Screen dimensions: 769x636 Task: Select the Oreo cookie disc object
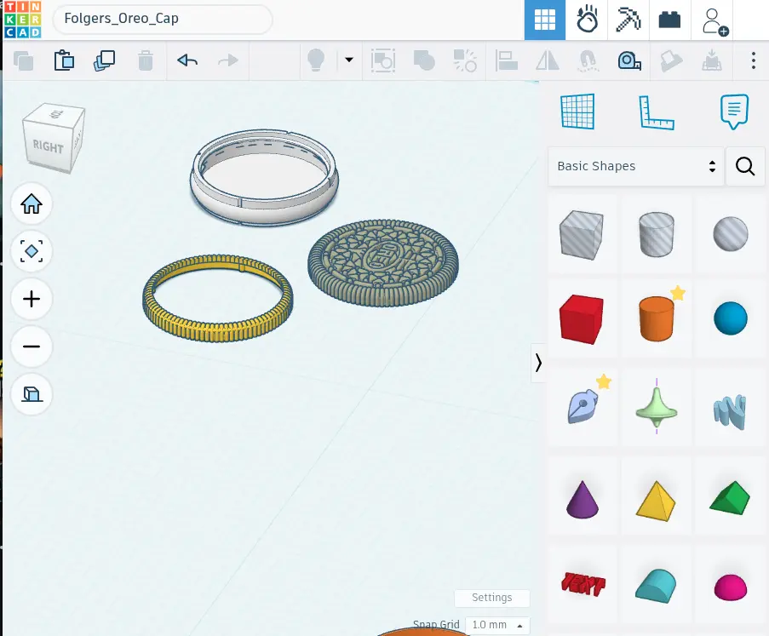click(x=383, y=263)
